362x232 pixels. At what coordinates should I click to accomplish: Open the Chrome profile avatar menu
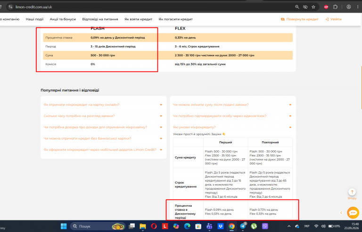click(349, 7)
